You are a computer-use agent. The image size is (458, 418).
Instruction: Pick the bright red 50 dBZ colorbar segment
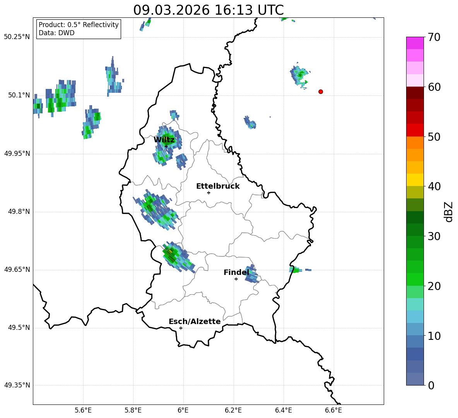[x=415, y=130]
